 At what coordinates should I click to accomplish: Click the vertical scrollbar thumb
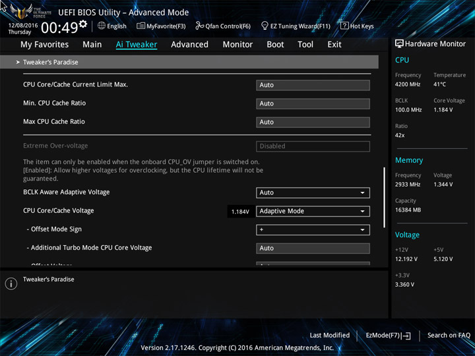pos(385,197)
